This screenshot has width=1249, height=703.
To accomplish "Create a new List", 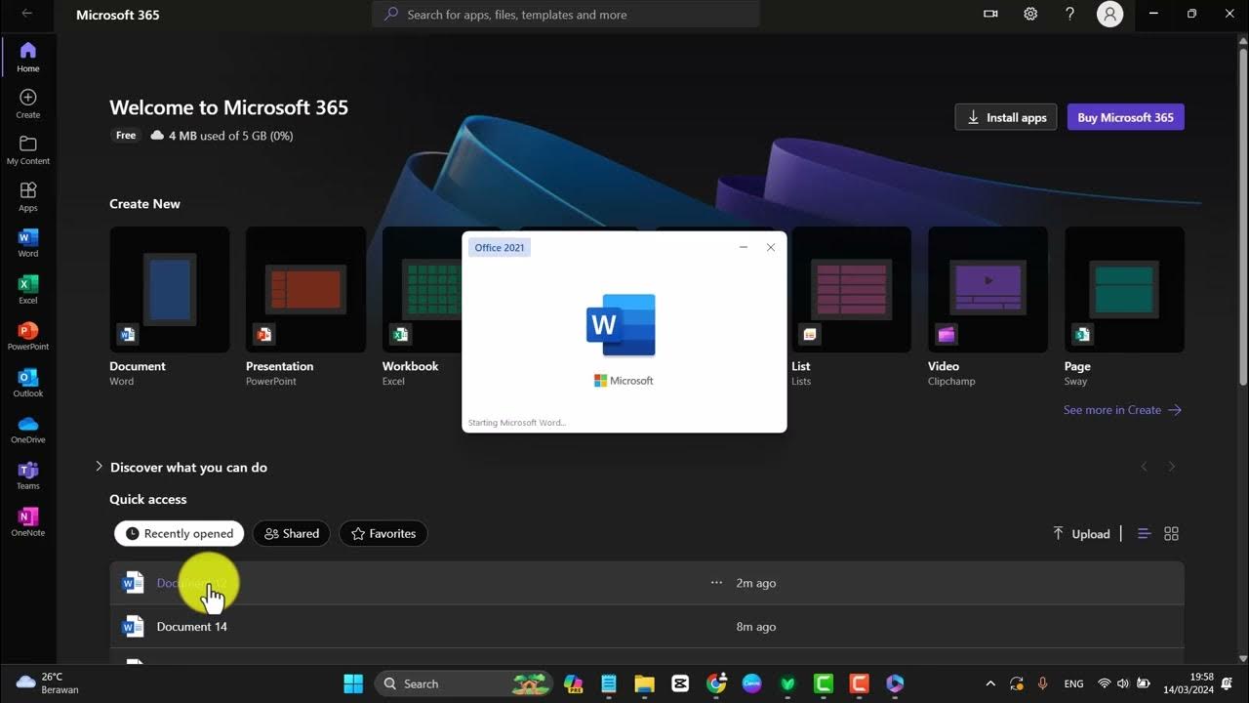I will coord(851,307).
